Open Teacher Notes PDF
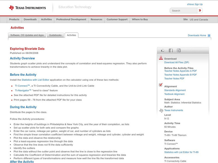 174,79
